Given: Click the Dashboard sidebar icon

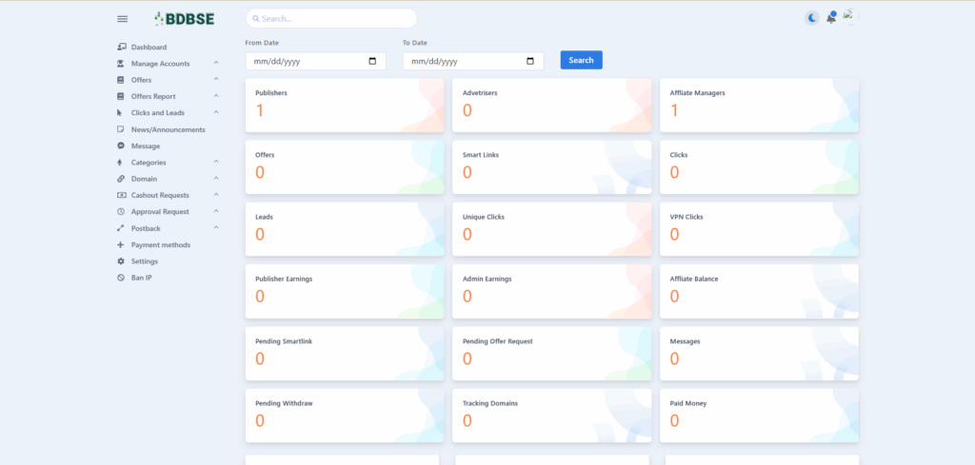Looking at the screenshot, I should pyautogui.click(x=121, y=48).
